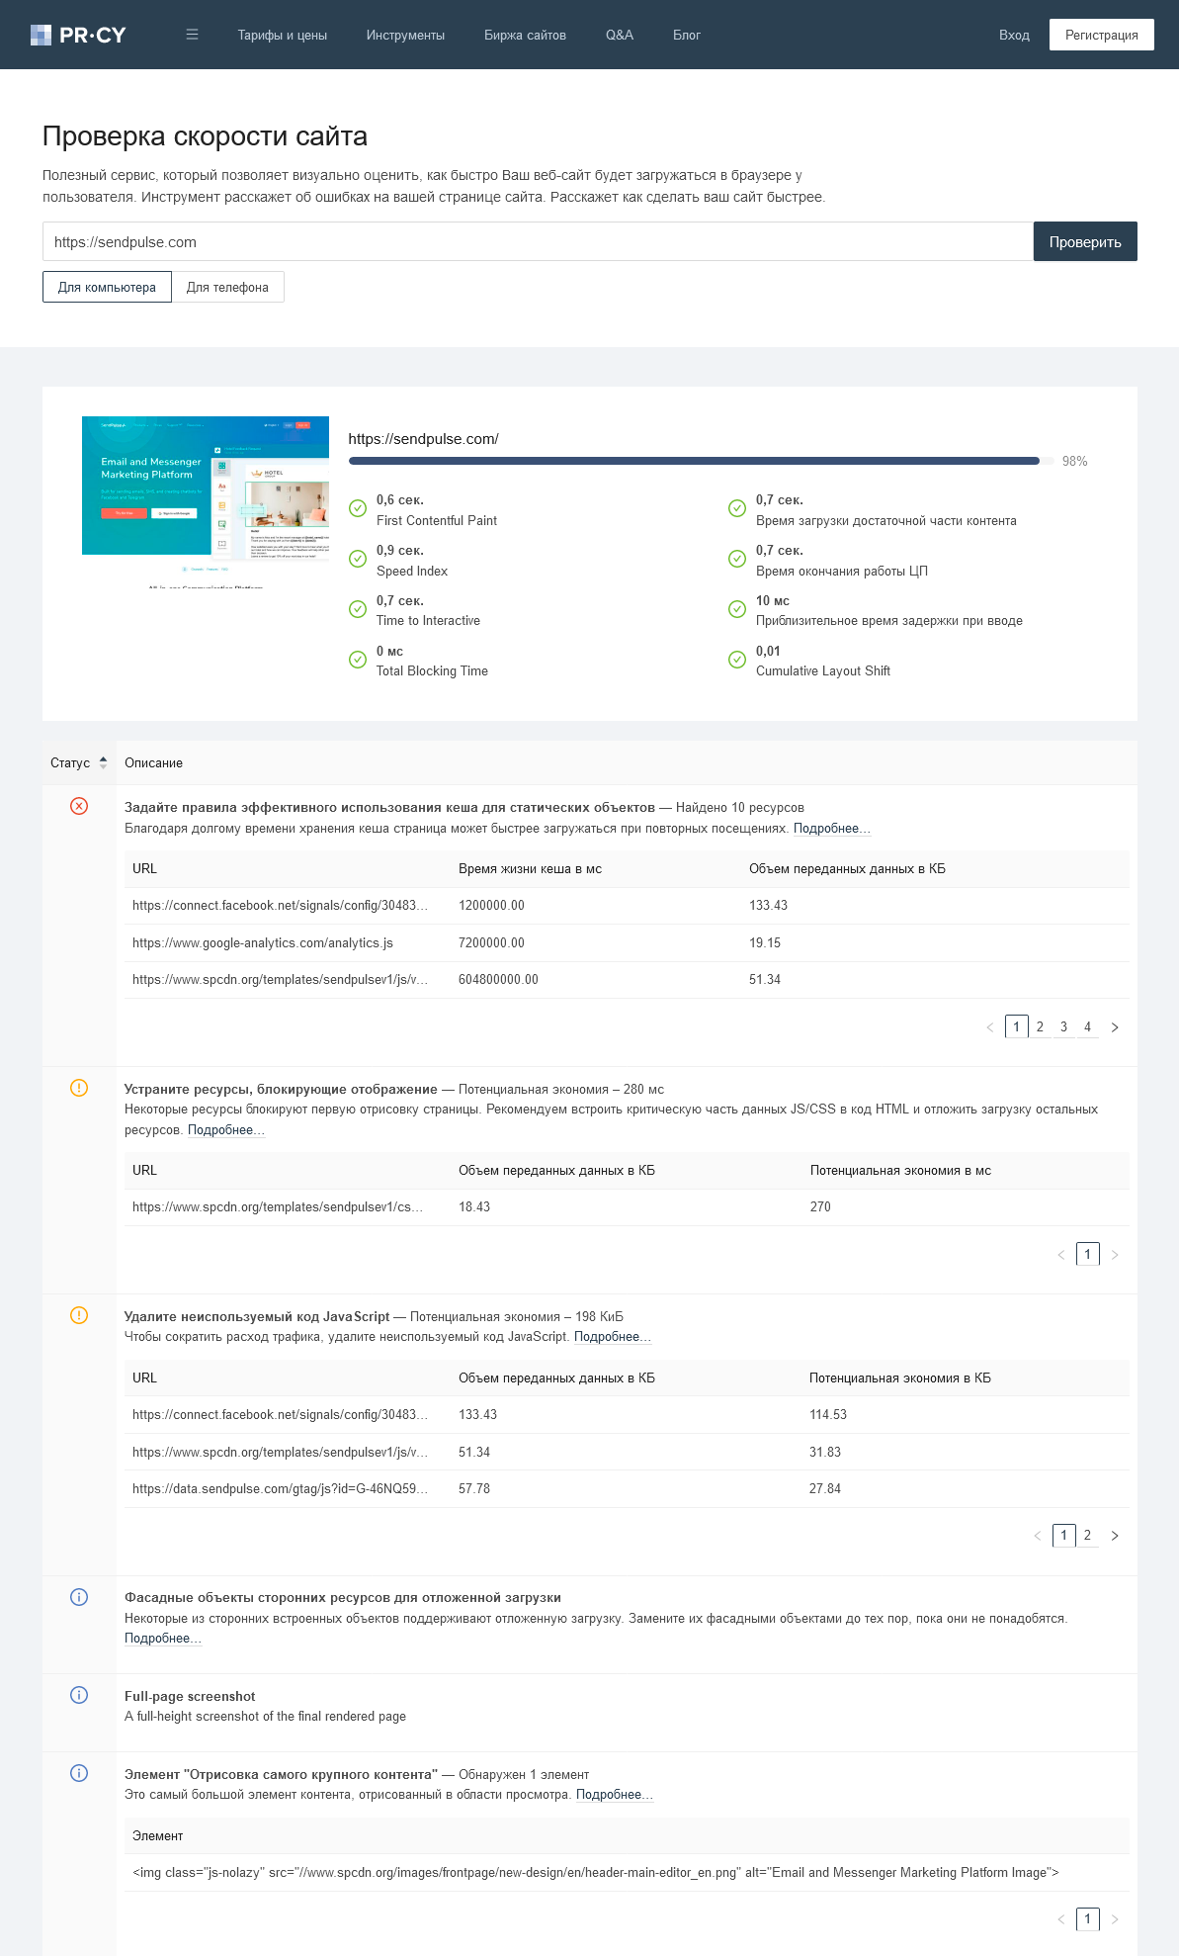Screen dimensions: 1179x1956
Task: Open the Блог menu item
Action: click(x=686, y=35)
